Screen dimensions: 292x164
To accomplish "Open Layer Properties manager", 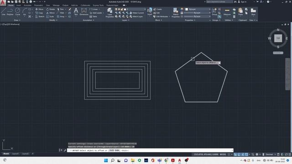I will pos(109,13).
